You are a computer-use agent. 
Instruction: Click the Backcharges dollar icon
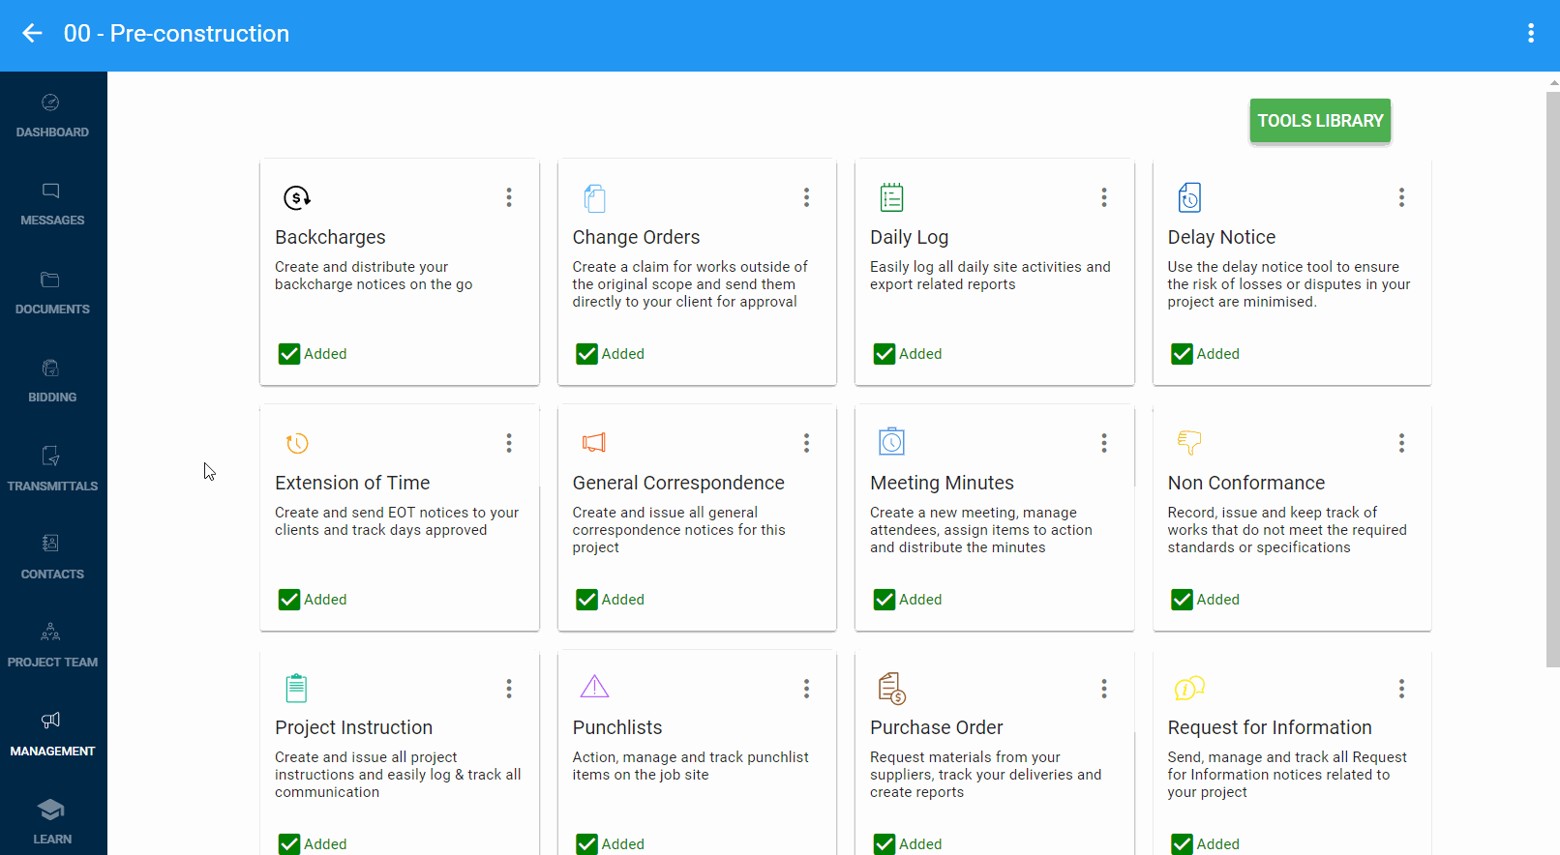pos(296,197)
